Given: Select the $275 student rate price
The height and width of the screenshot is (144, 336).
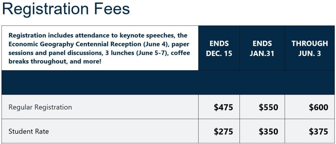Looking at the screenshot, I should click(223, 131).
